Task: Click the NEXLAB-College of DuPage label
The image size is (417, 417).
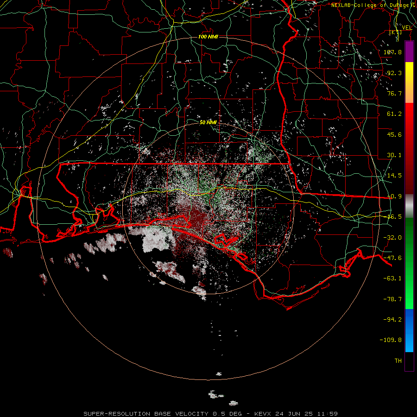Action: click(372, 5)
